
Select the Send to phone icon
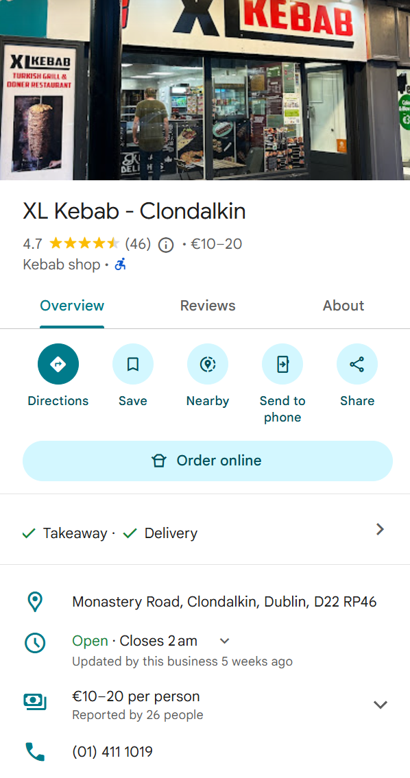(282, 364)
